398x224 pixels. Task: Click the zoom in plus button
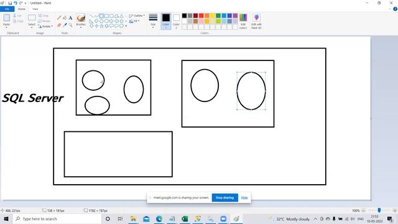pos(394,210)
